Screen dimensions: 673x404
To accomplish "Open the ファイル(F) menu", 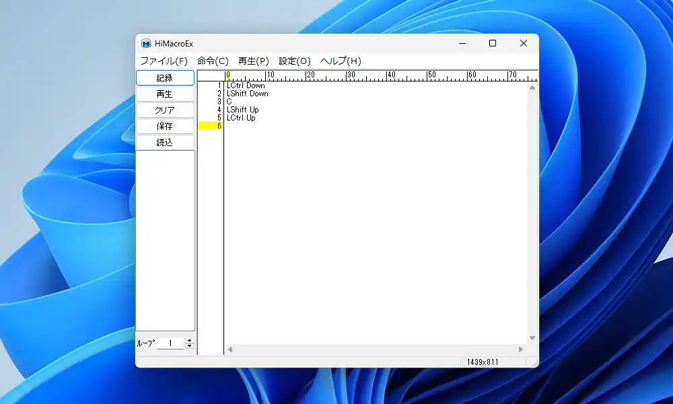I will (x=164, y=61).
